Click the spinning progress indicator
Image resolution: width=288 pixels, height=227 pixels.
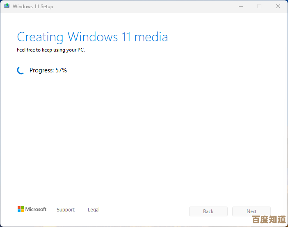click(x=21, y=70)
